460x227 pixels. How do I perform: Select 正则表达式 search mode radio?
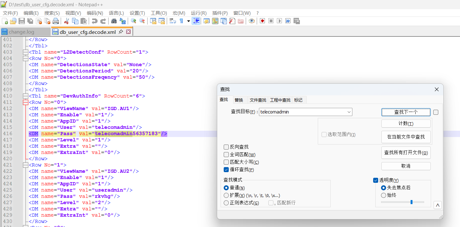(x=226, y=203)
